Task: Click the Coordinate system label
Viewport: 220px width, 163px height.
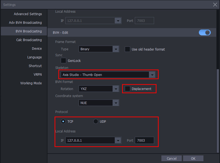Action: click(x=69, y=96)
